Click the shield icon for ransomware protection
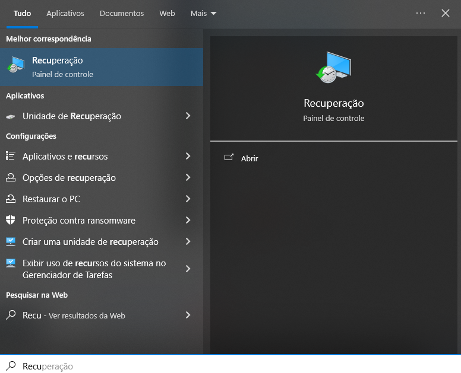The image size is (461, 373). (x=11, y=221)
